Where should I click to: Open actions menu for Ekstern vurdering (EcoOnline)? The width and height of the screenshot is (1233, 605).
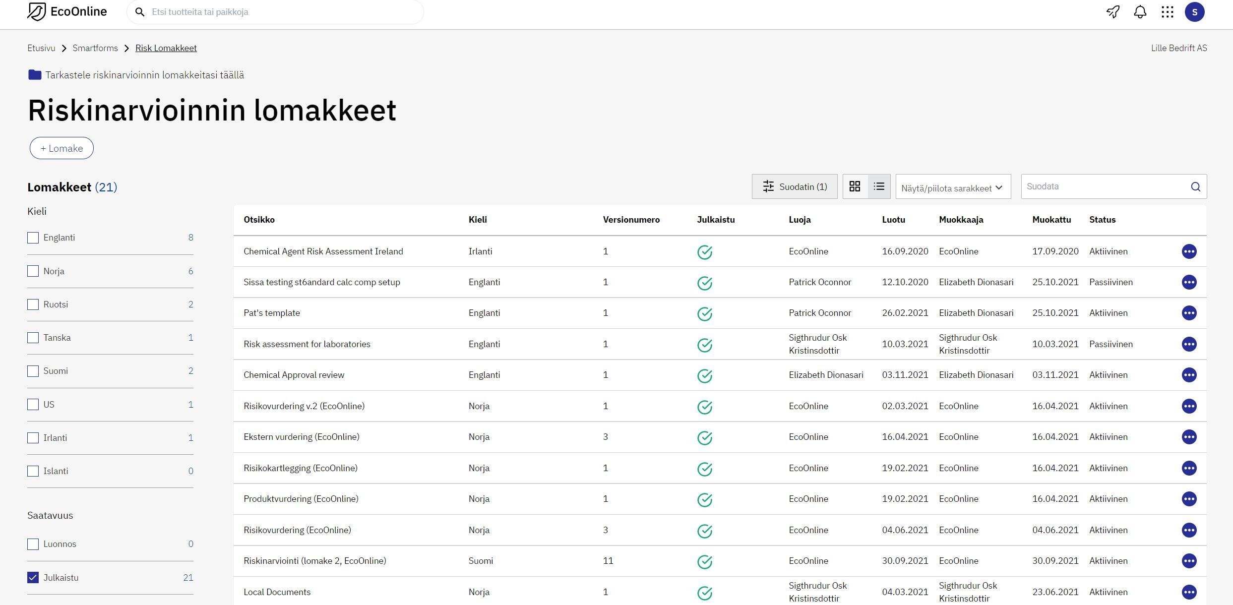1189,437
